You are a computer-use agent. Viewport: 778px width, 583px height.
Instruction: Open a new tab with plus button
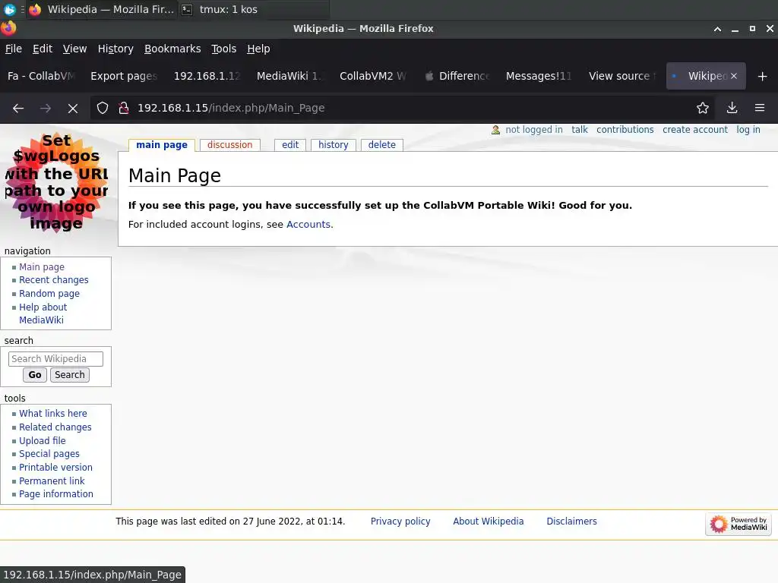[x=763, y=77]
